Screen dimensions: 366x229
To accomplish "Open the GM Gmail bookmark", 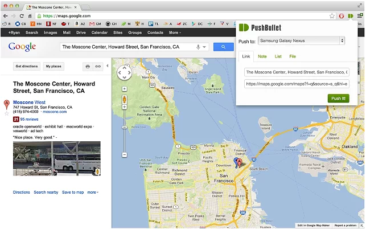I will (95, 24).
